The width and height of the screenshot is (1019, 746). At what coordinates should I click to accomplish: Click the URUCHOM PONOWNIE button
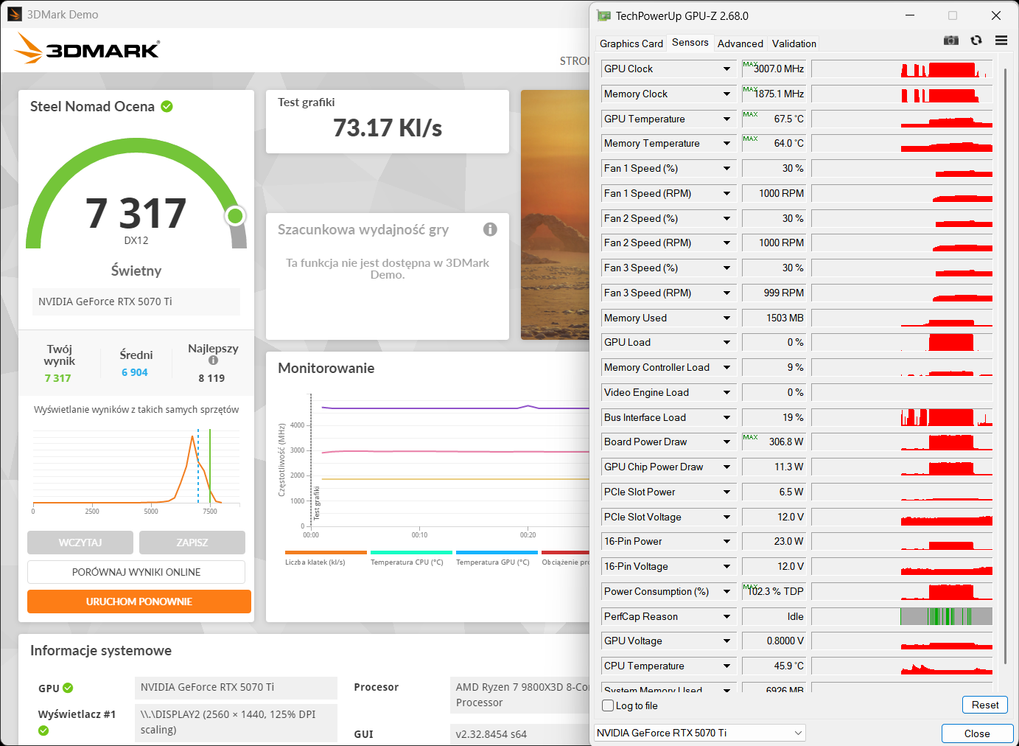pos(139,602)
